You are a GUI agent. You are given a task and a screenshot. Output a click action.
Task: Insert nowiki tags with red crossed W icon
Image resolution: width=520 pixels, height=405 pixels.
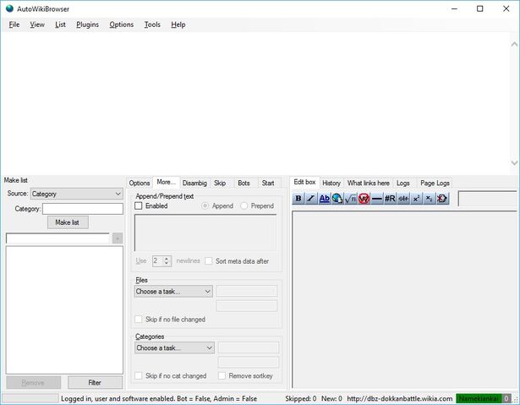[x=364, y=199]
